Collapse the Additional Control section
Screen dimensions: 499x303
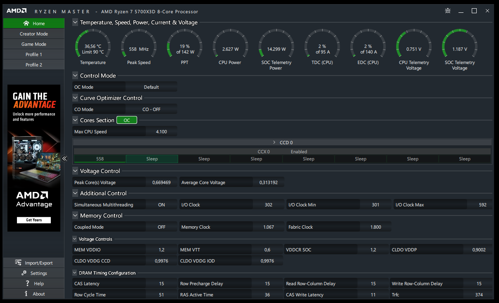coord(75,193)
